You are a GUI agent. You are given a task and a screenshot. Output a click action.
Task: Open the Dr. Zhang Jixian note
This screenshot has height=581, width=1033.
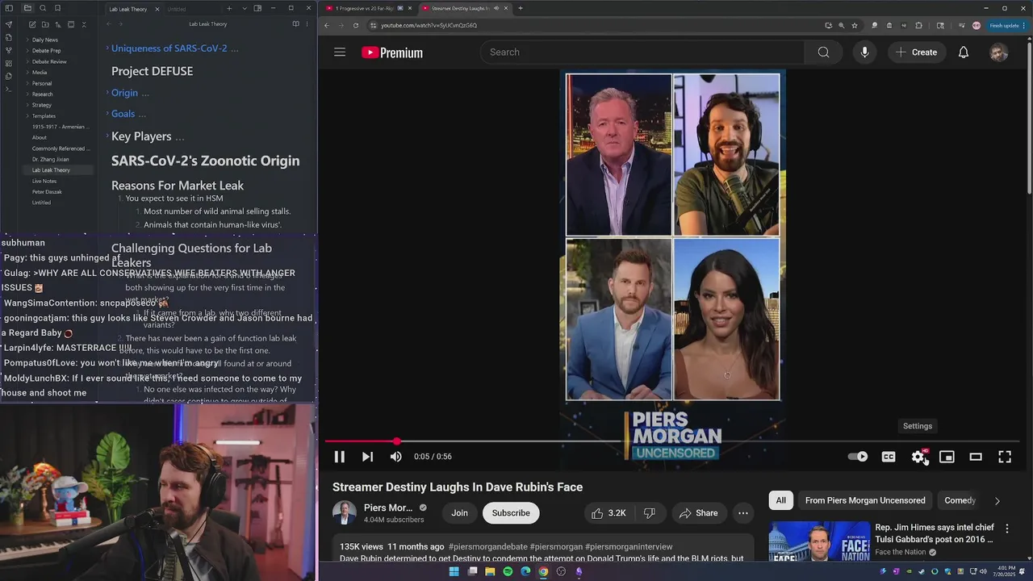point(51,160)
